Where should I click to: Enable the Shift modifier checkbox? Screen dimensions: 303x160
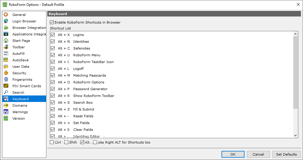tap(66, 142)
